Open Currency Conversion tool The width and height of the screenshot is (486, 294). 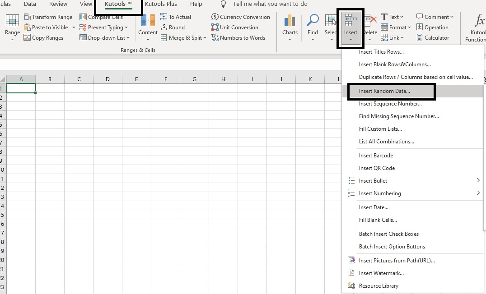[241, 17]
